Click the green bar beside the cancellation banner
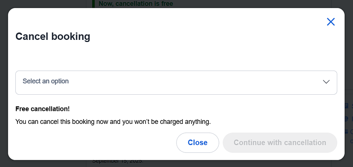The height and width of the screenshot is (167, 353). (x=93, y=4)
